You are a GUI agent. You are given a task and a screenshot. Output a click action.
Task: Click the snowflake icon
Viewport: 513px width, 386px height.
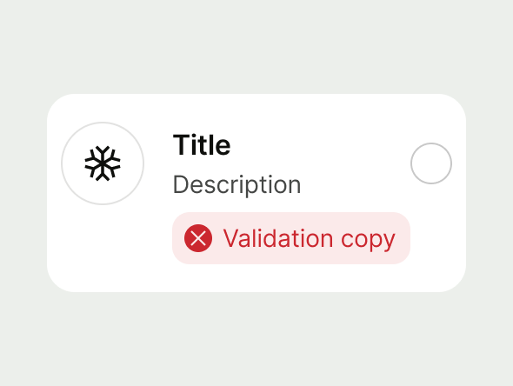(103, 163)
